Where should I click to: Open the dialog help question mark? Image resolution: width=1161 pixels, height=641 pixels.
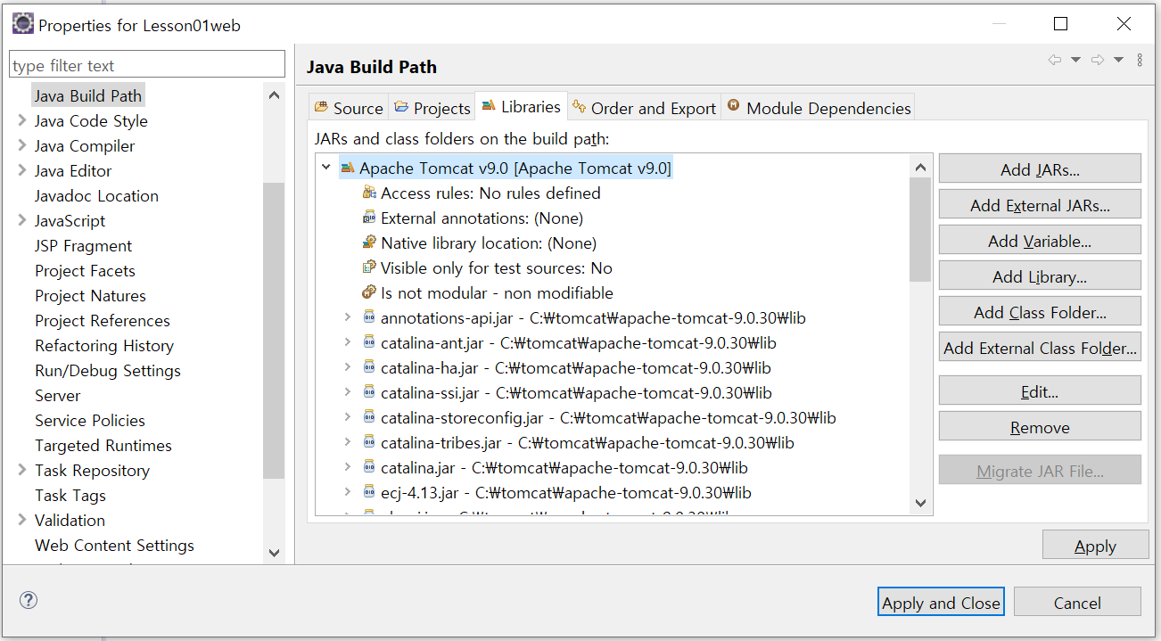point(29,600)
